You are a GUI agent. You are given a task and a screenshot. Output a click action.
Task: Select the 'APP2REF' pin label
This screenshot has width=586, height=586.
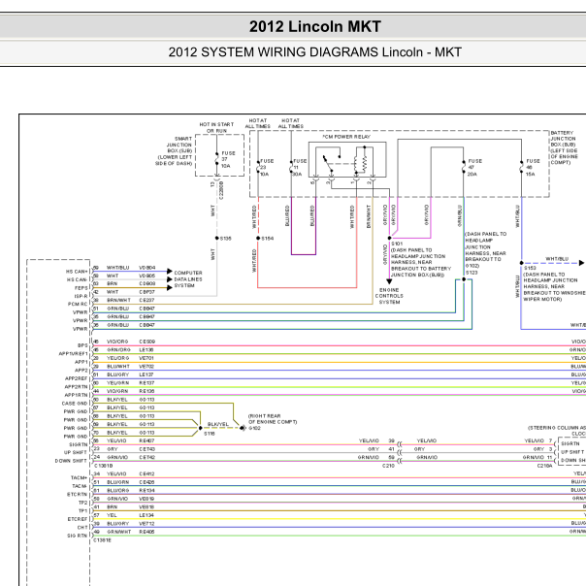point(77,378)
